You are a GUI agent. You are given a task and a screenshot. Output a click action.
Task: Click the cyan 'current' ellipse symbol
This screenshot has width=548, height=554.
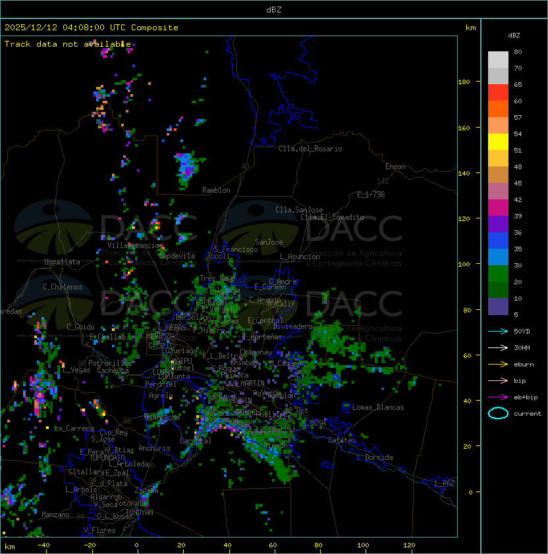point(498,413)
